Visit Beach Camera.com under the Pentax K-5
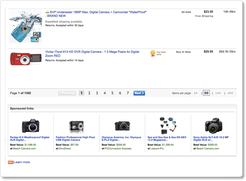Screen dimensions: 246x181 pos(24,148)
